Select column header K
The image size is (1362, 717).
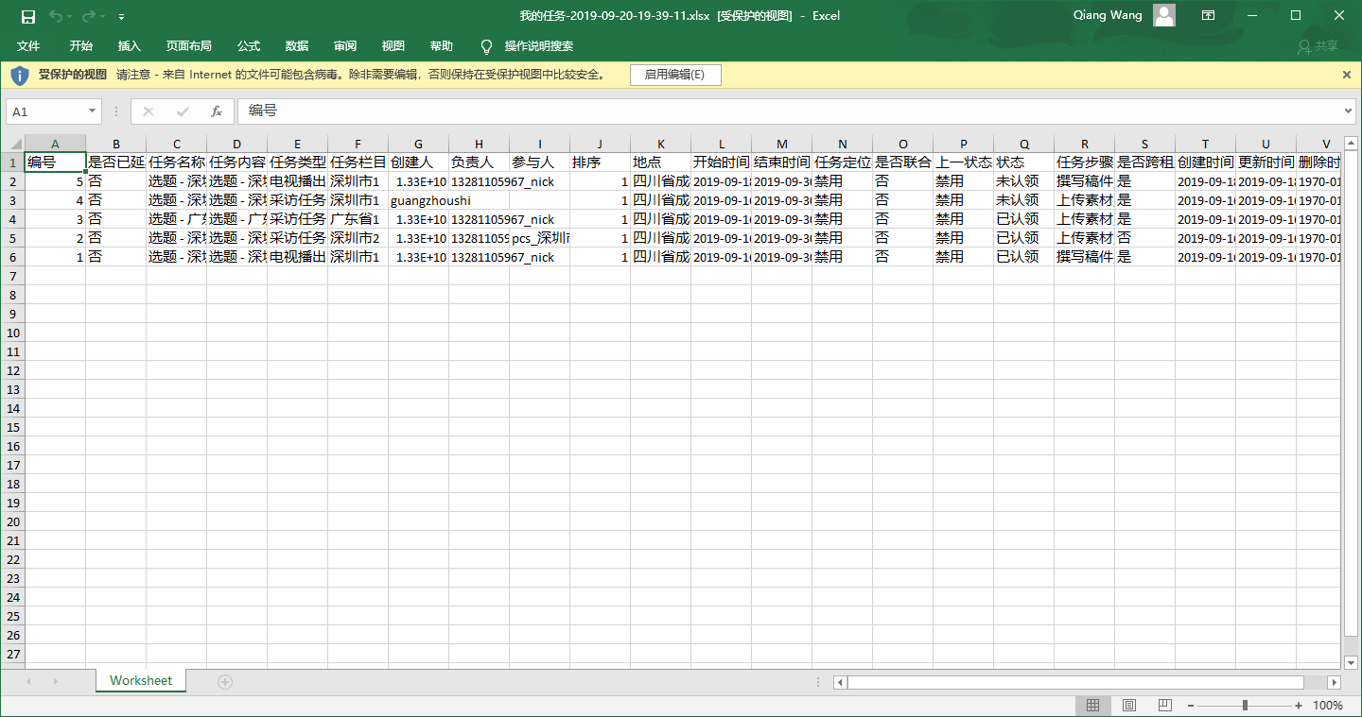click(x=660, y=144)
